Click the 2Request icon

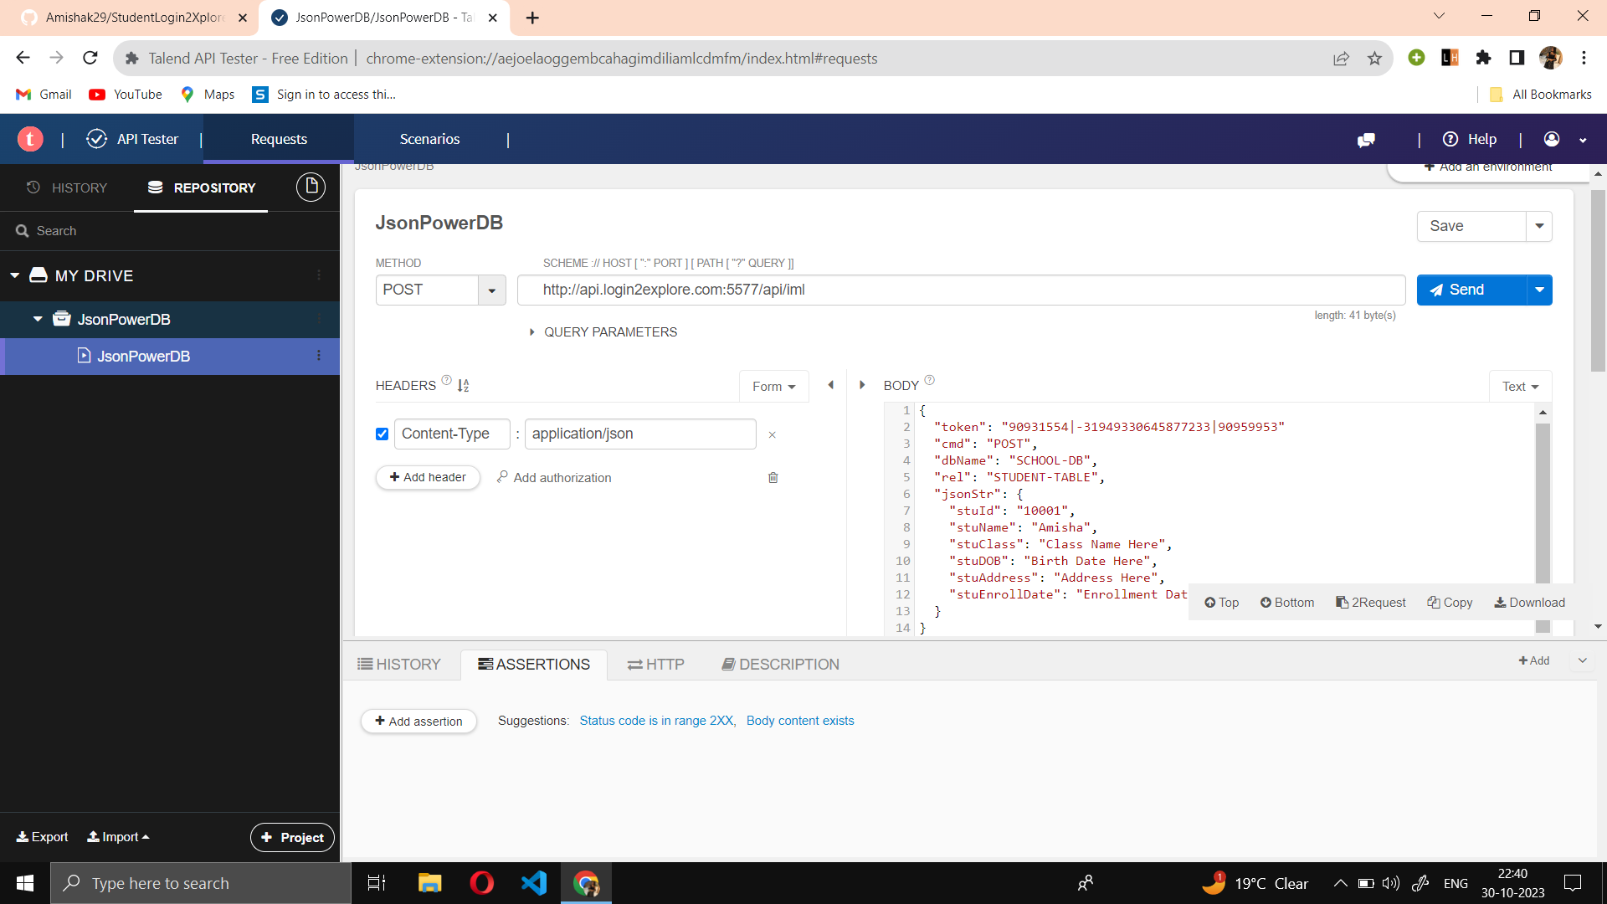(1371, 602)
